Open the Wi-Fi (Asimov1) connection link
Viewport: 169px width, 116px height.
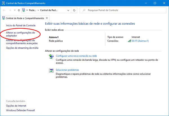point(140,41)
